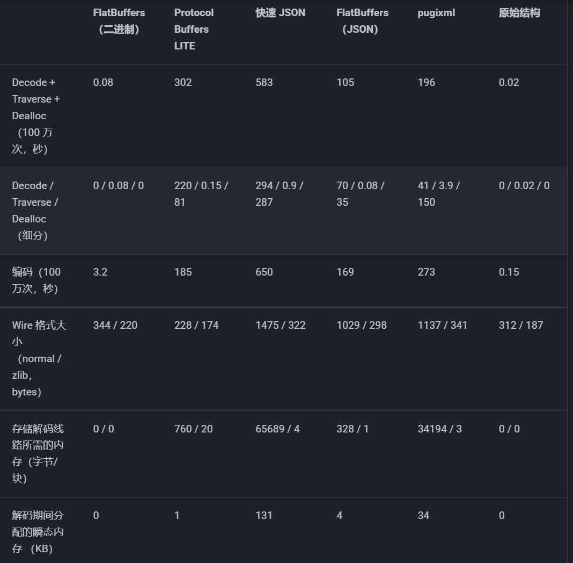Image resolution: width=573 pixels, height=563 pixels.
Task: Click the 3.2 encode value for FlatBuffers
Action: click(100, 272)
